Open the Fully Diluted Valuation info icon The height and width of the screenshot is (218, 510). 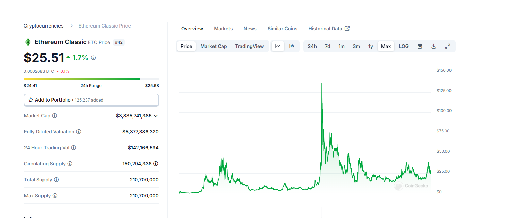[79, 132]
